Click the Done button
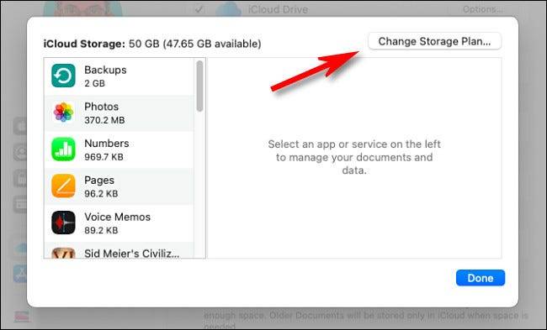Image resolution: width=547 pixels, height=330 pixels. click(481, 278)
